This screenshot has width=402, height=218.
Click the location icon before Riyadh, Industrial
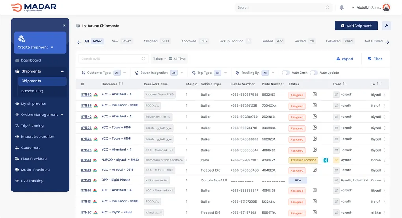coord(336,180)
